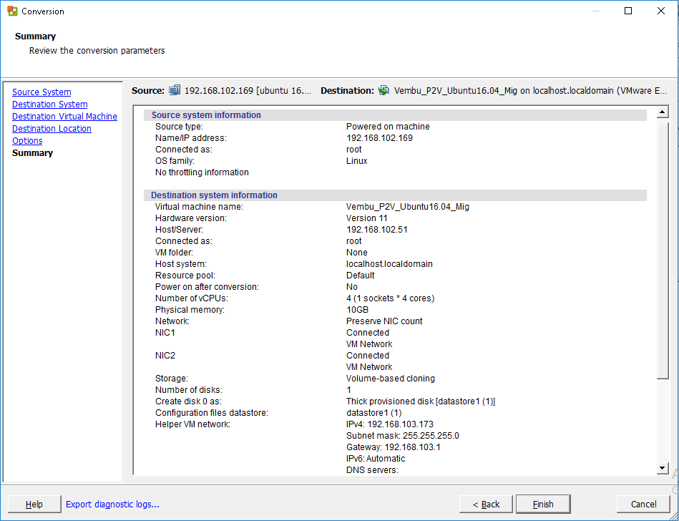Screen dimensions: 679x521
Task: Click 'Version 11' hardware version value
Action: tap(367, 218)
